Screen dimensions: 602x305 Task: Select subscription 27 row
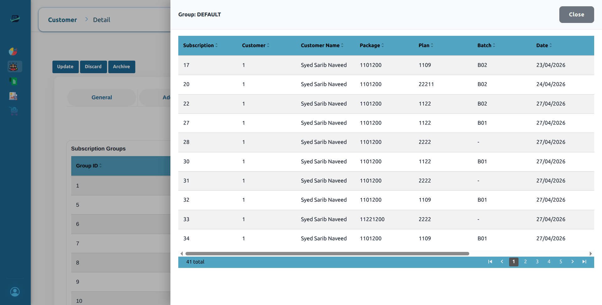click(x=386, y=123)
